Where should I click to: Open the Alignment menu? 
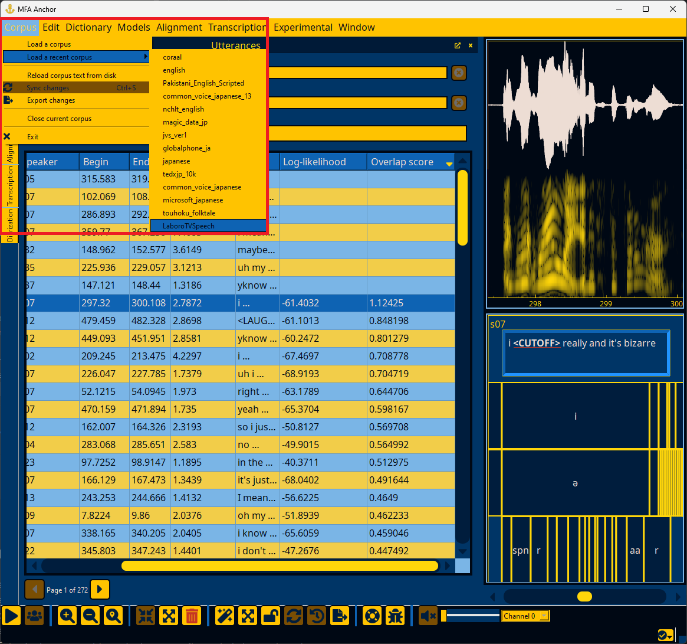point(179,27)
